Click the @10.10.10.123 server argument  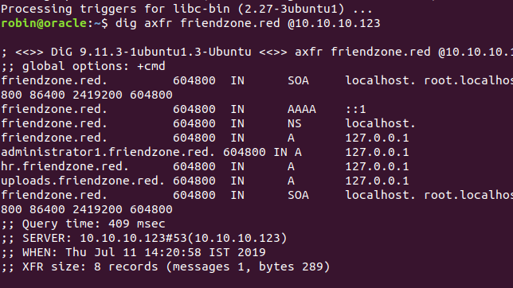click(x=334, y=23)
